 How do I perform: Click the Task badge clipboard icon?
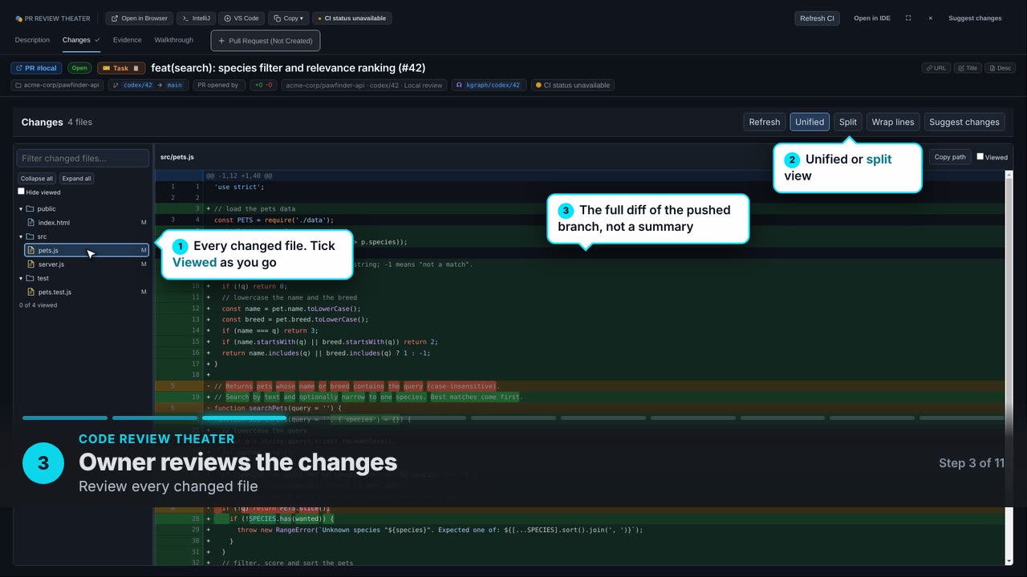pyautogui.click(x=136, y=68)
